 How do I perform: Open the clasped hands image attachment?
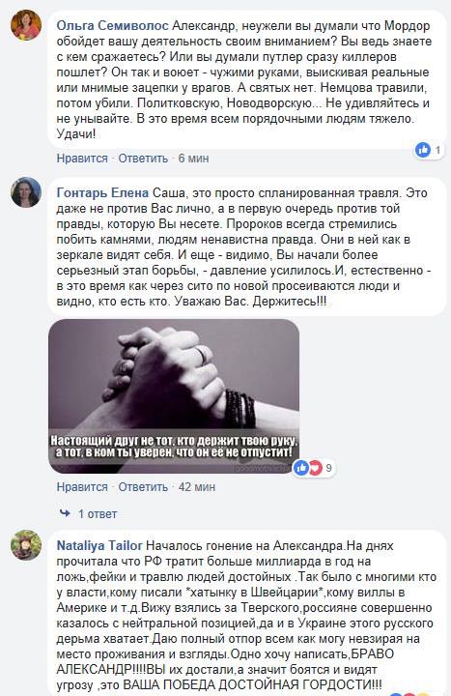[174, 396]
